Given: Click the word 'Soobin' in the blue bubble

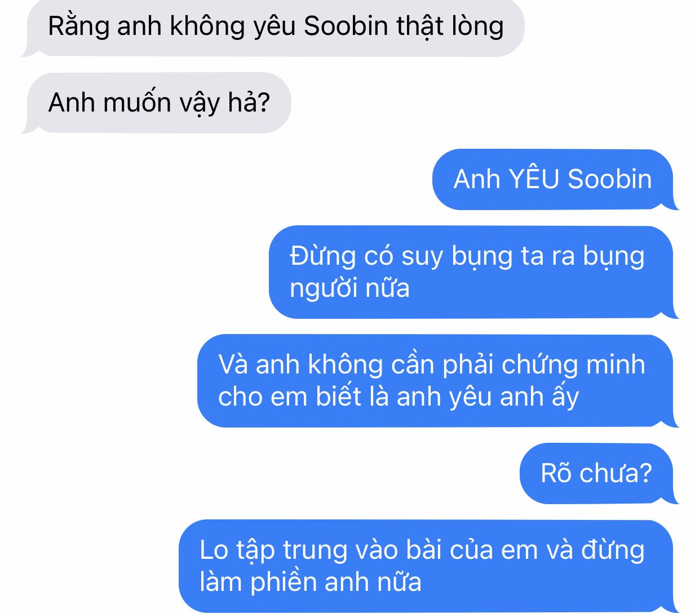Looking at the screenshot, I should pos(609,179).
